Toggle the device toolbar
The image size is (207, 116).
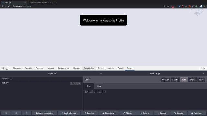click(7, 68)
